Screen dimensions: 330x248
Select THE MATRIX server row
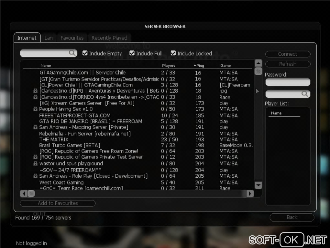(137, 140)
